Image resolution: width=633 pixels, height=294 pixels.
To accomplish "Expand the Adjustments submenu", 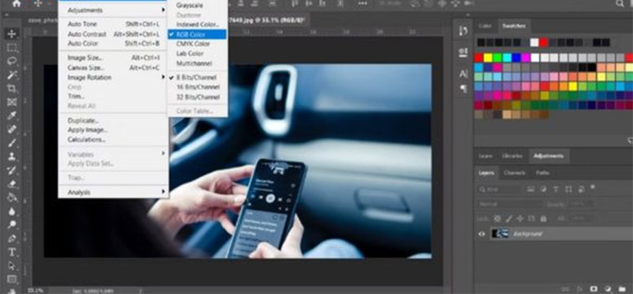I will tap(114, 10).
